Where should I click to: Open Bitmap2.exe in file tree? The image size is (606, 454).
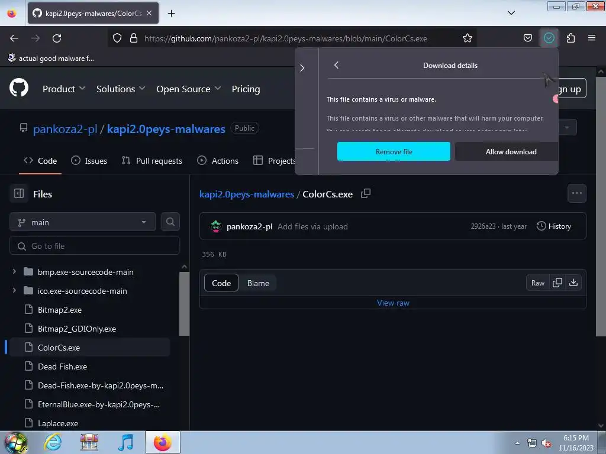tap(60, 310)
